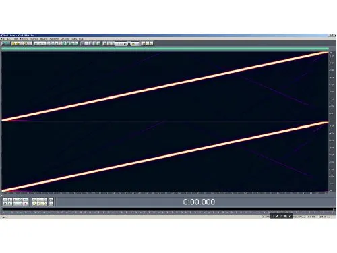337x253 pixels.
Task: Click the Zoom Out Full icon
Action: click(44, 200)
